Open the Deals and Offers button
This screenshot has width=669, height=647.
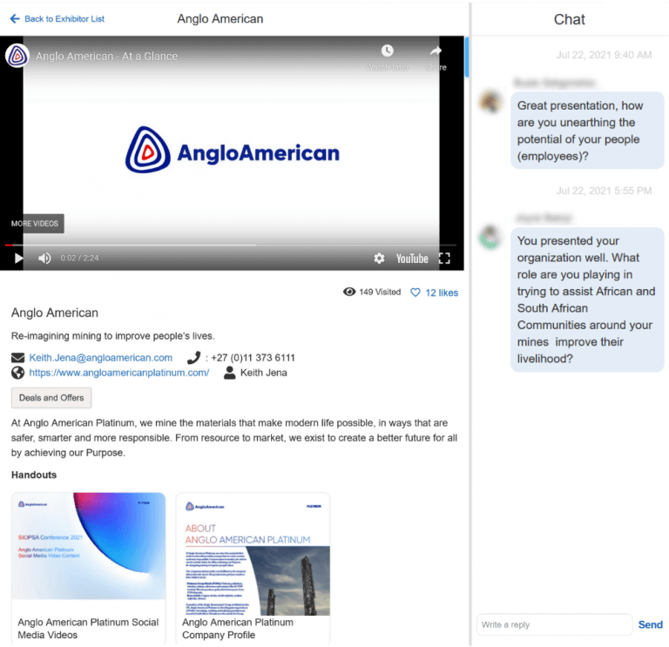[51, 398]
